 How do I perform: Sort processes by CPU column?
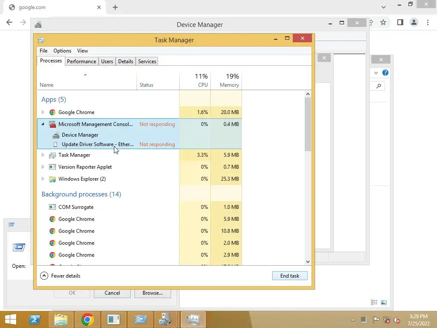(x=195, y=81)
